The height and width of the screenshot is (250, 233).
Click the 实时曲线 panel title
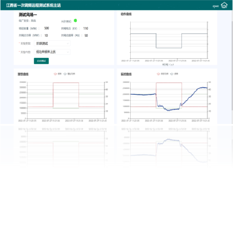pos(126,74)
